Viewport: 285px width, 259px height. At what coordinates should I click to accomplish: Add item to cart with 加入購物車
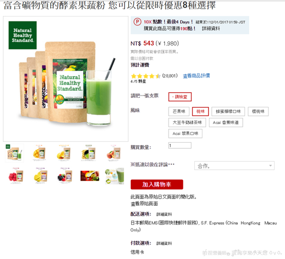point(157,184)
